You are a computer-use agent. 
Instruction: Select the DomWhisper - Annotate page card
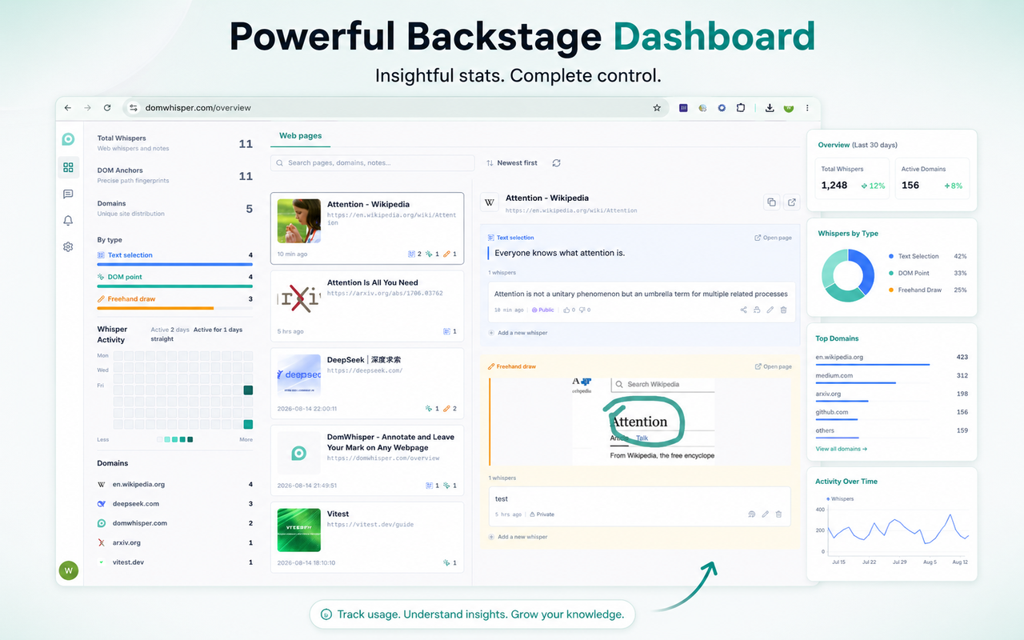click(x=367, y=461)
